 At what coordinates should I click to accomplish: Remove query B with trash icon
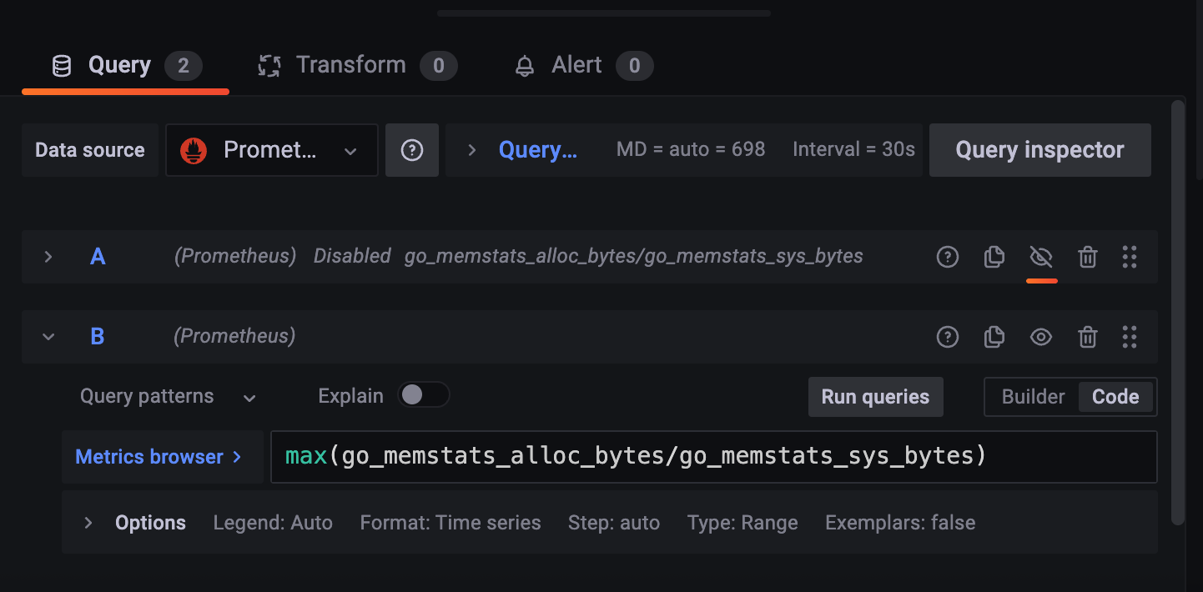pos(1087,337)
